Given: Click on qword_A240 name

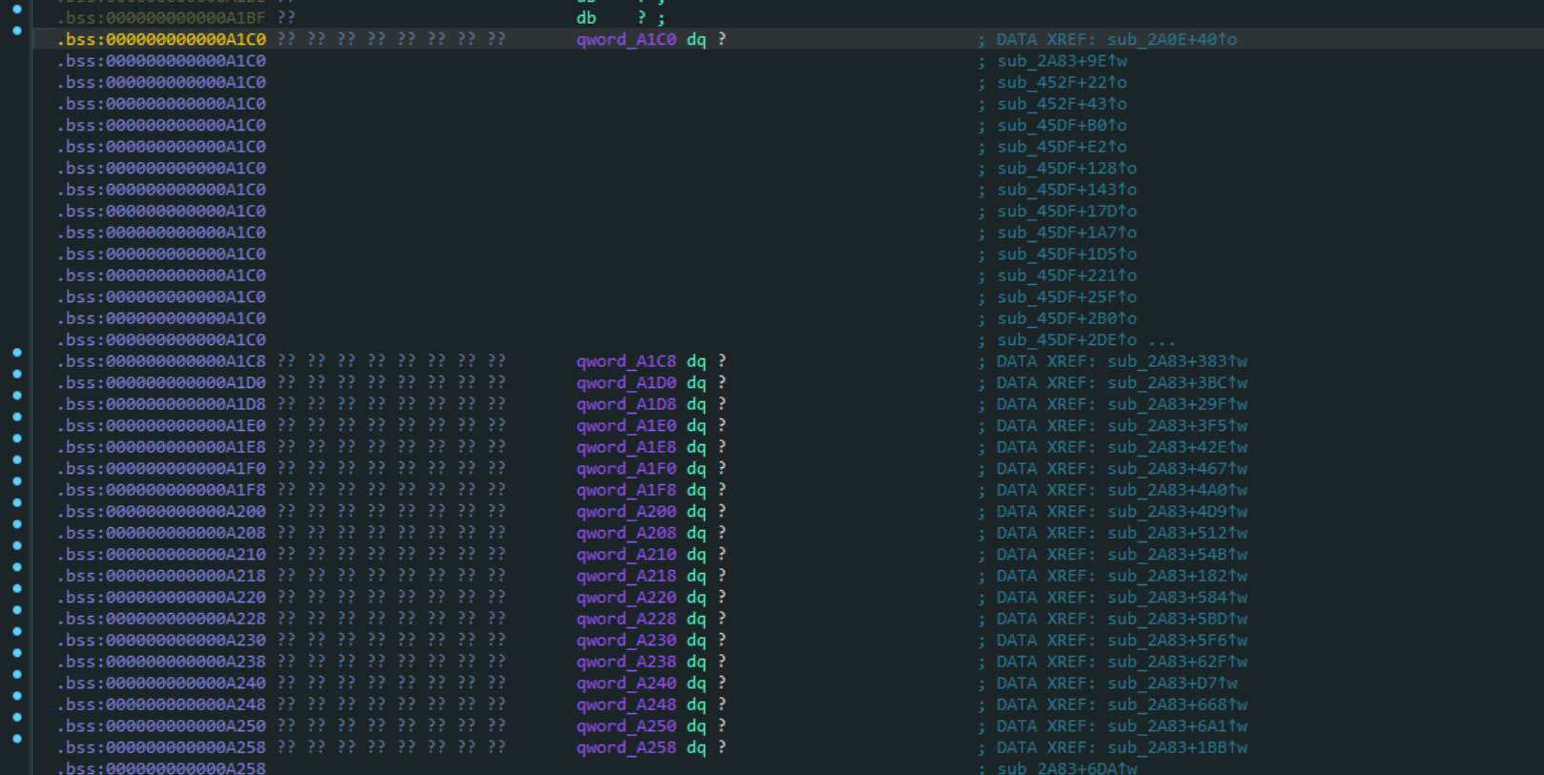Looking at the screenshot, I should point(626,683).
